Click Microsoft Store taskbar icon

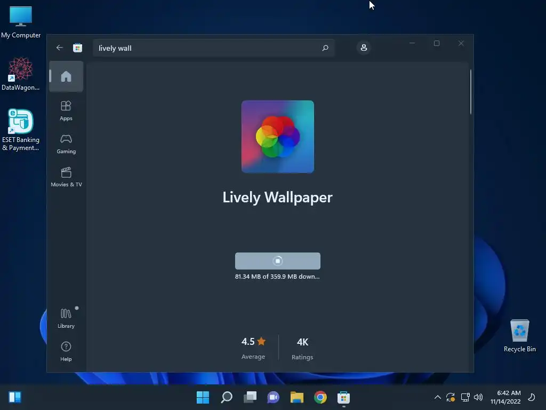[x=343, y=397]
